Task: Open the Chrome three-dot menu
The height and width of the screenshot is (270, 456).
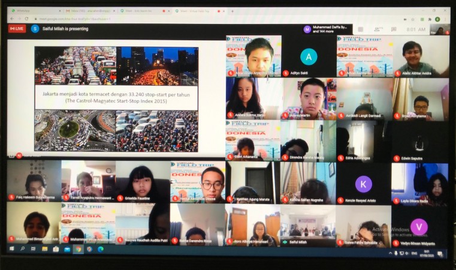Action: [446, 19]
